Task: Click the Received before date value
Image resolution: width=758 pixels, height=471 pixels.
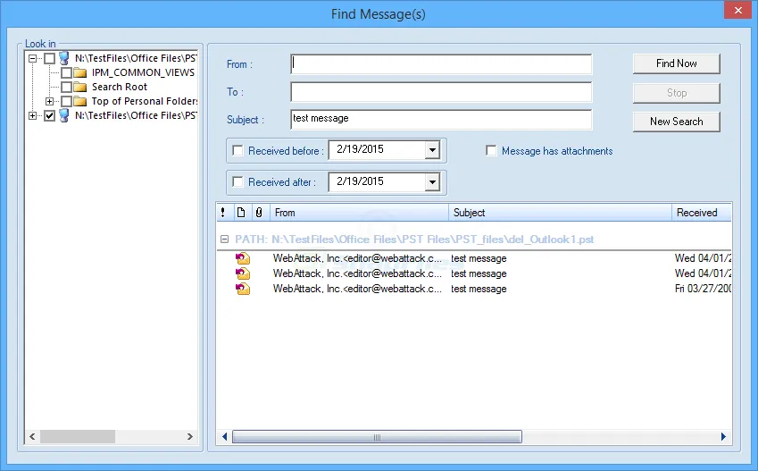Action: tap(360, 149)
